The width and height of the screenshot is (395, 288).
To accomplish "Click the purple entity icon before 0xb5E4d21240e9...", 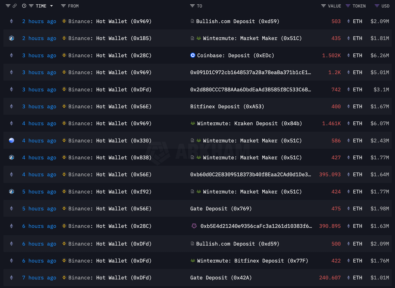I will pyautogui.click(x=194, y=226).
